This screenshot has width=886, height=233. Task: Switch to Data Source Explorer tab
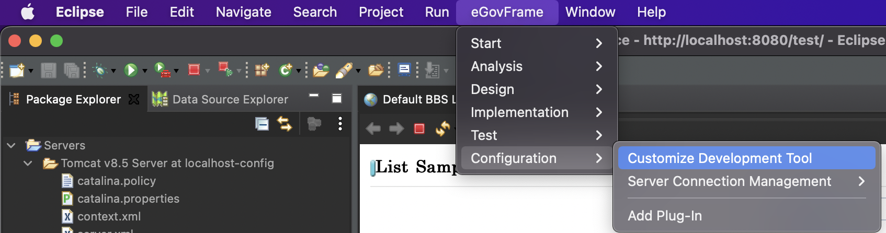tap(220, 99)
